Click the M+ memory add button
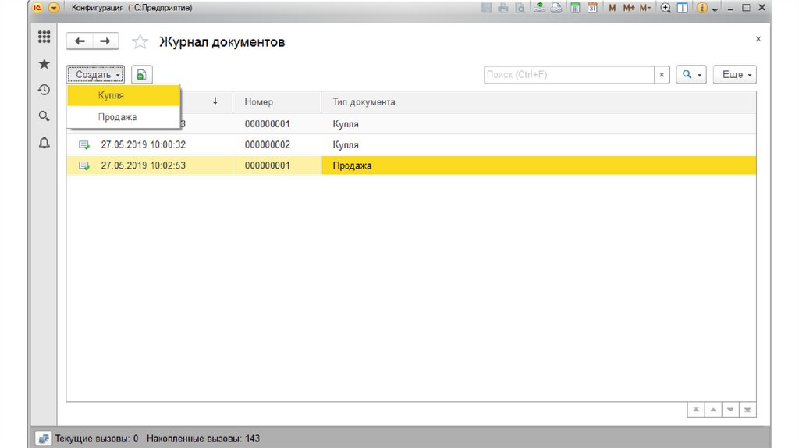This screenshot has width=799, height=448. pyautogui.click(x=629, y=8)
